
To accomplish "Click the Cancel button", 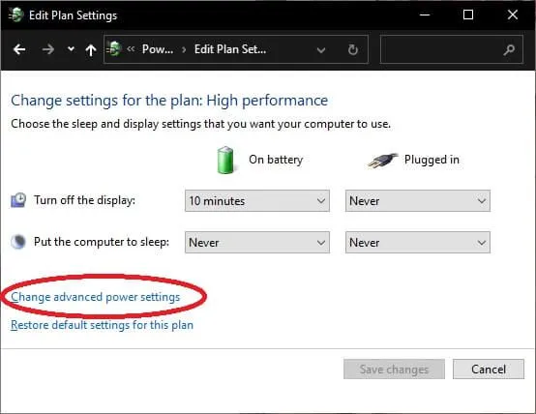I will 489,370.
